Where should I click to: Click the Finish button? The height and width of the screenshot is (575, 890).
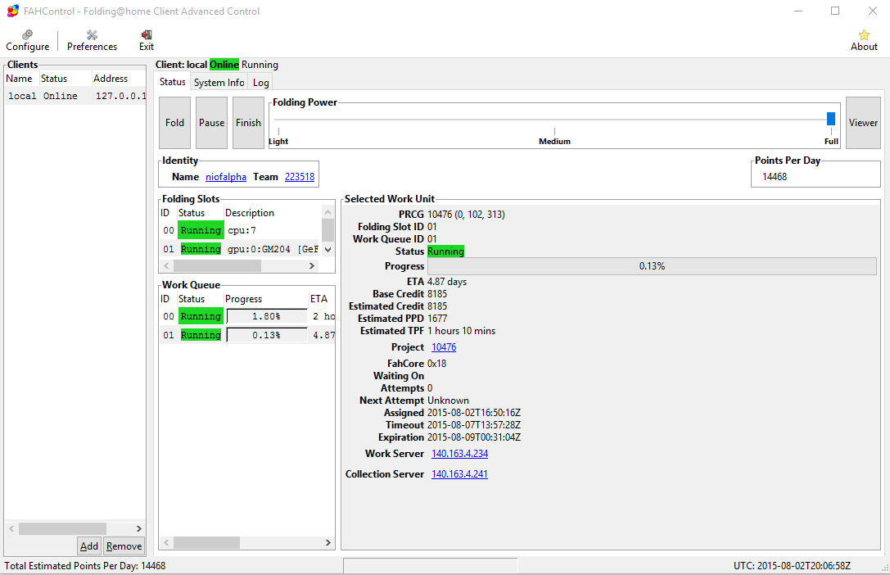(249, 123)
